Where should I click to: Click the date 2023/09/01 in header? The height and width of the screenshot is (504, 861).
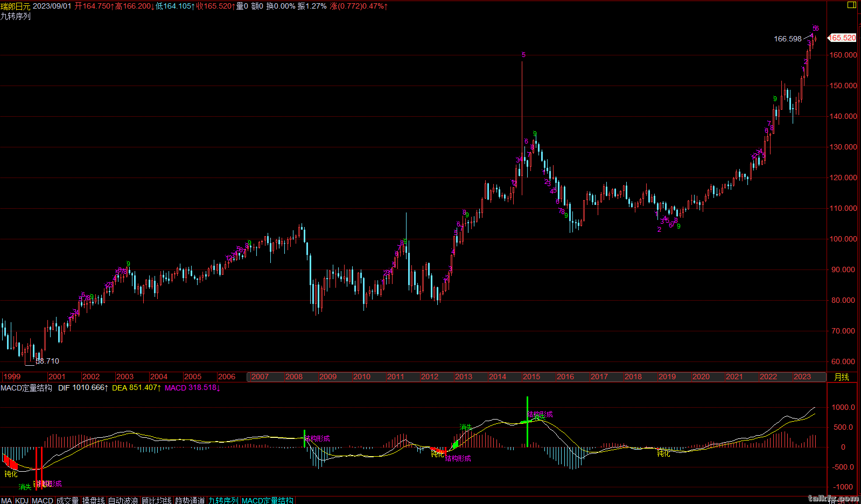click(x=52, y=6)
